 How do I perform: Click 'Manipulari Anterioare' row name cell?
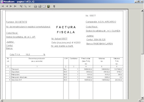[37, 77]
